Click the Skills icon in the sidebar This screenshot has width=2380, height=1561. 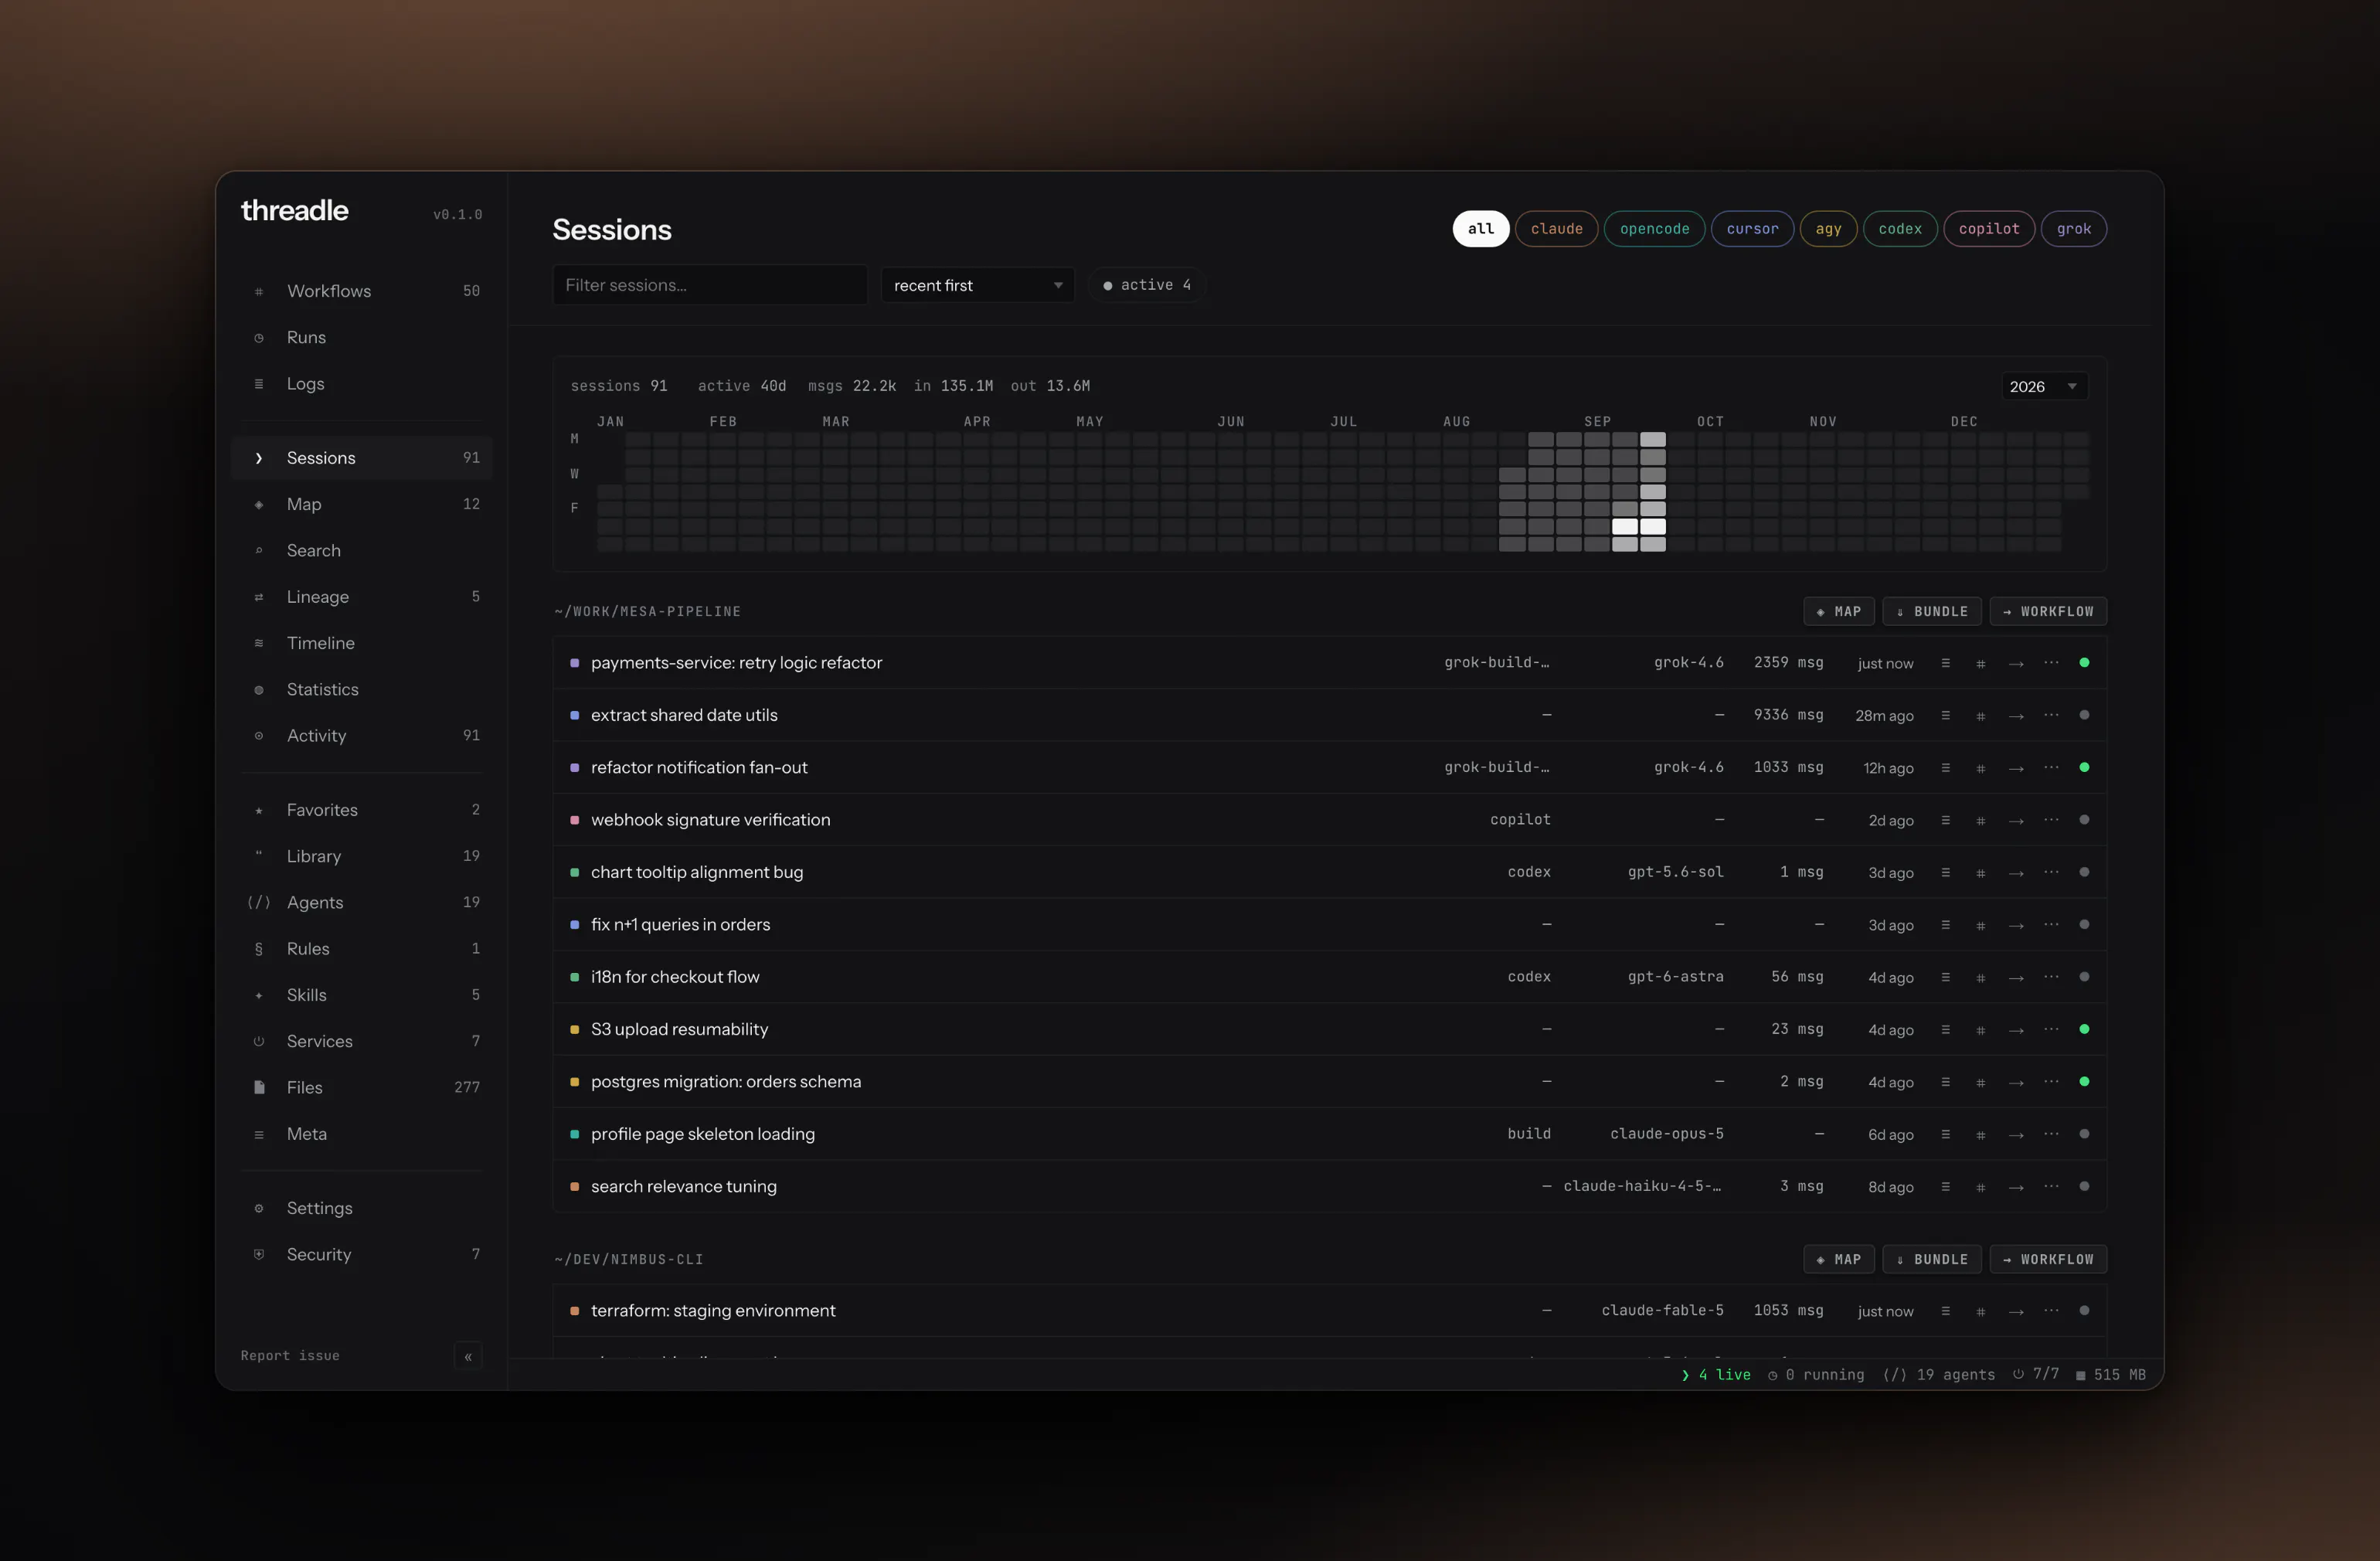(259, 995)
